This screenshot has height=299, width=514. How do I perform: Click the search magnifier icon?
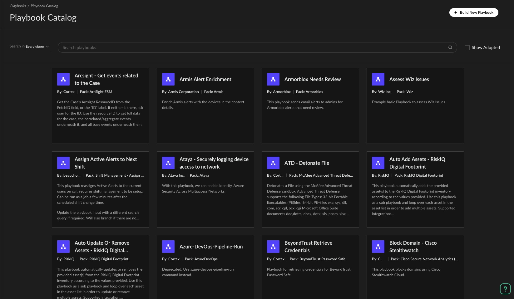click(450, 47)
